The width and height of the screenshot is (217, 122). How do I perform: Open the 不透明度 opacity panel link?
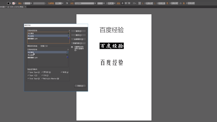[51, 3]
